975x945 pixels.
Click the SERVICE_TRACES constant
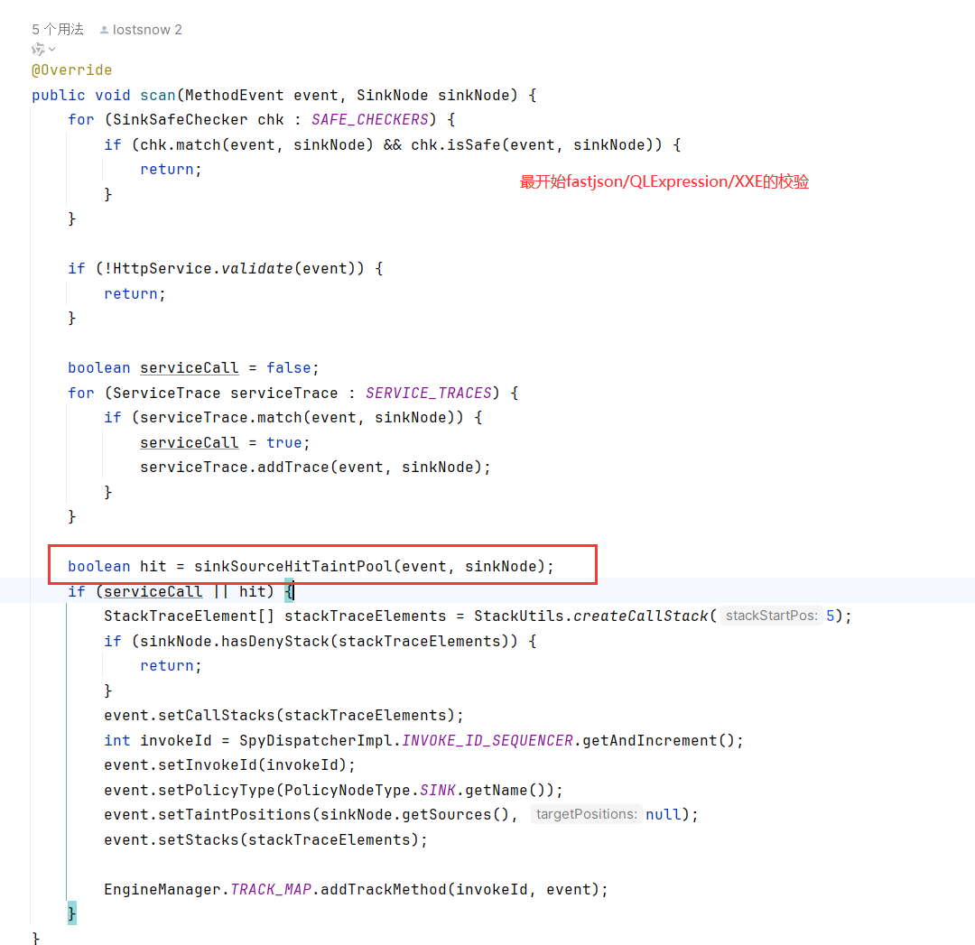tap(428, 393)
